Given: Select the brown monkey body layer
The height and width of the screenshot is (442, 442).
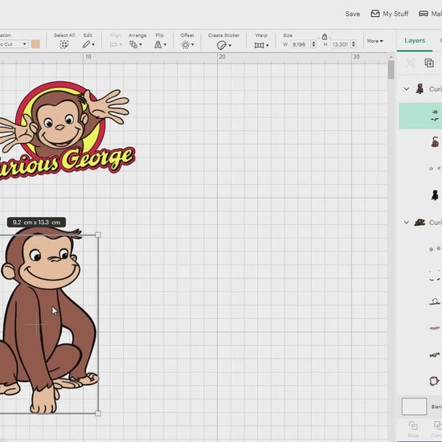Looking at the screenshot, I should coord(435,141).
